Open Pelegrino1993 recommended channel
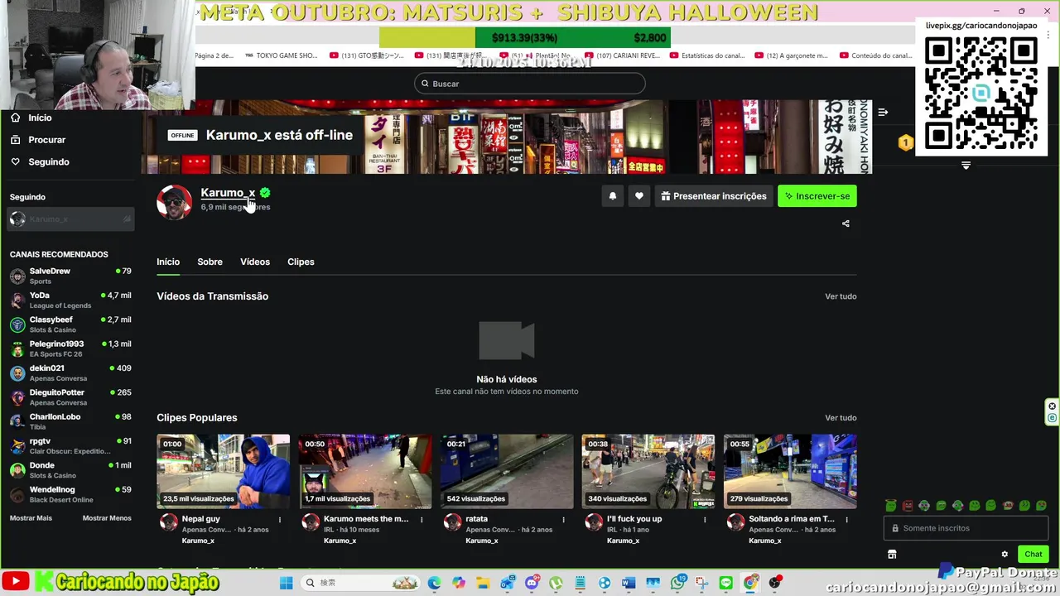Viewport: 1060px width, 596px height. click(x=70, y=348)
